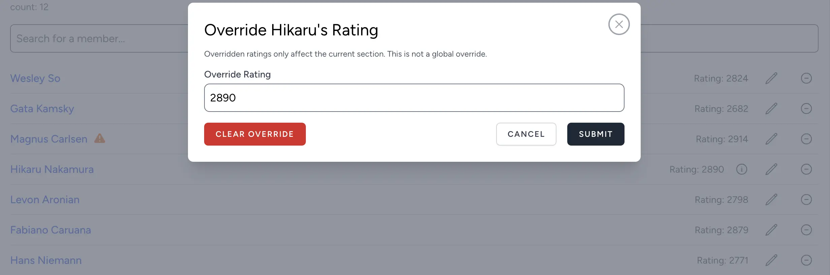Remove Magnus Carlsen using minus icon
830x275 pixels.
coord(806,139)
